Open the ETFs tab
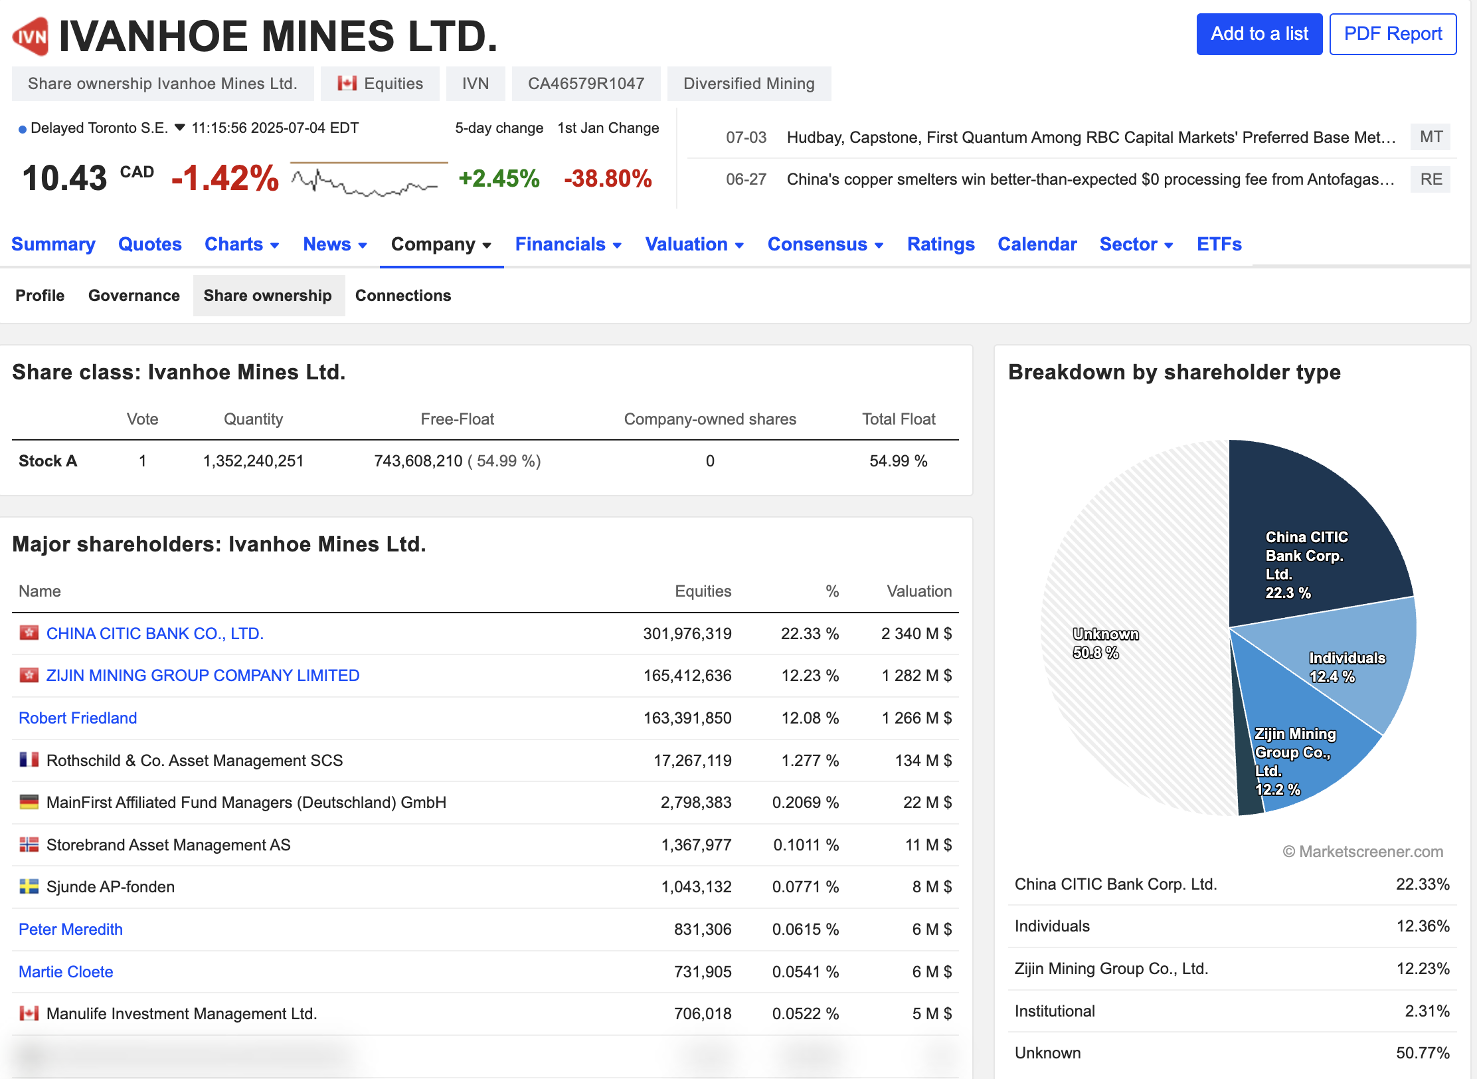The height and width of the screenshot is (1079, 1477). (x=1219, y=244)
